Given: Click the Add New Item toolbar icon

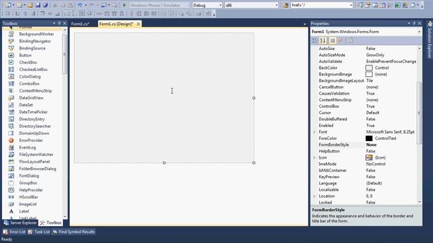Looking at the screenshot, I should pos(19,5).
